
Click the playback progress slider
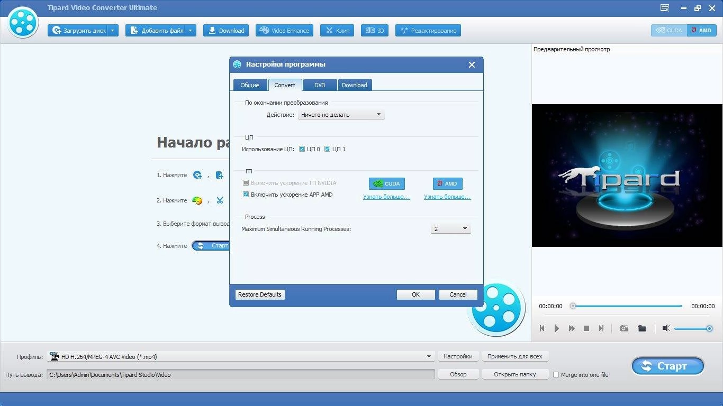[x=627, y=306]
